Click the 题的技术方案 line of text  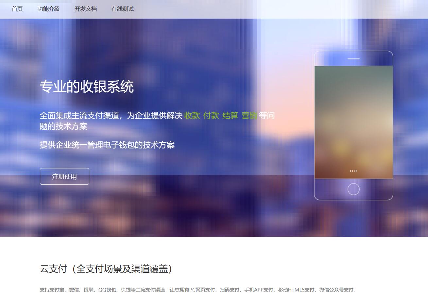point(63,126)
